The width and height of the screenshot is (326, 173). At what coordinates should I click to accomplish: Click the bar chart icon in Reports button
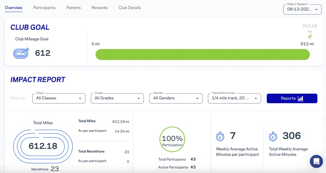[300, 98]
